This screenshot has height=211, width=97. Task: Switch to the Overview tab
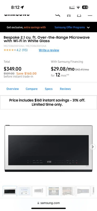13,89
